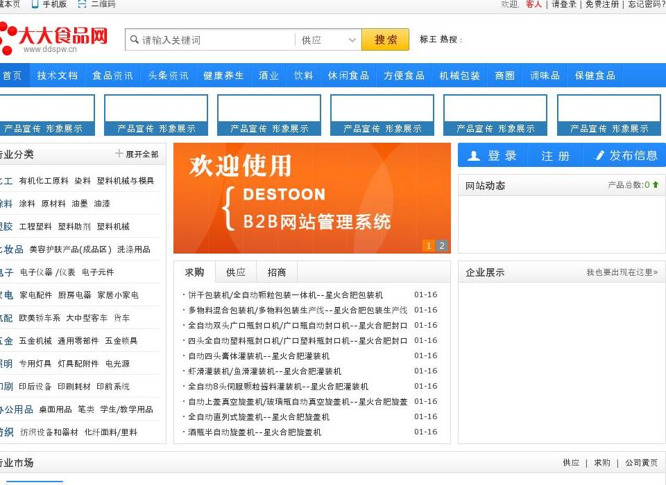This screenshot has height=485, width=666.
Task: Click the plus icon next to 展开全部
Action: 119,153
